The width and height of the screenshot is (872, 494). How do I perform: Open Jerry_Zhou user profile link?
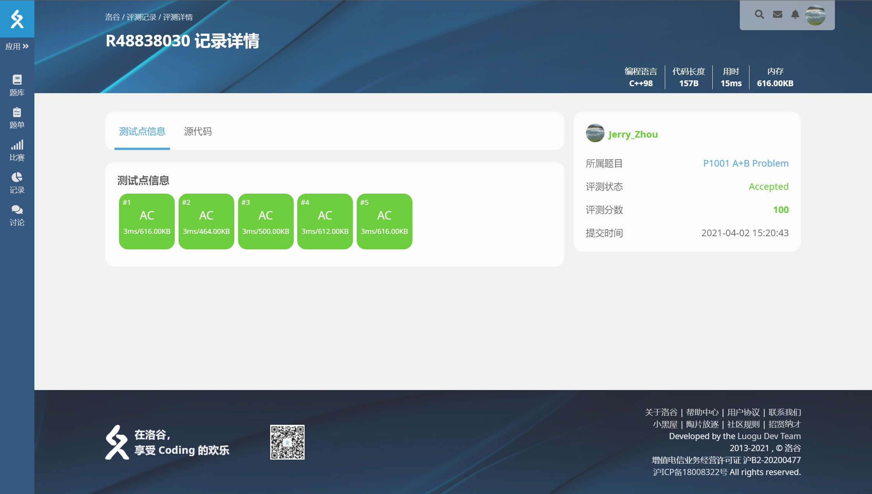(633, 134)
